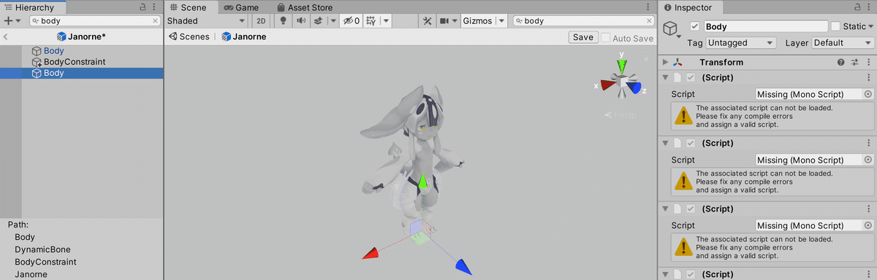Open component editor tools icon
The height and width of the screenshot is (280, 877).
(428, 21)
